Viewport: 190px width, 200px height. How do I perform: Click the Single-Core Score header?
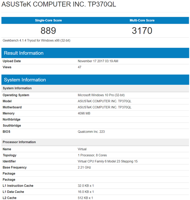[48, 20]
